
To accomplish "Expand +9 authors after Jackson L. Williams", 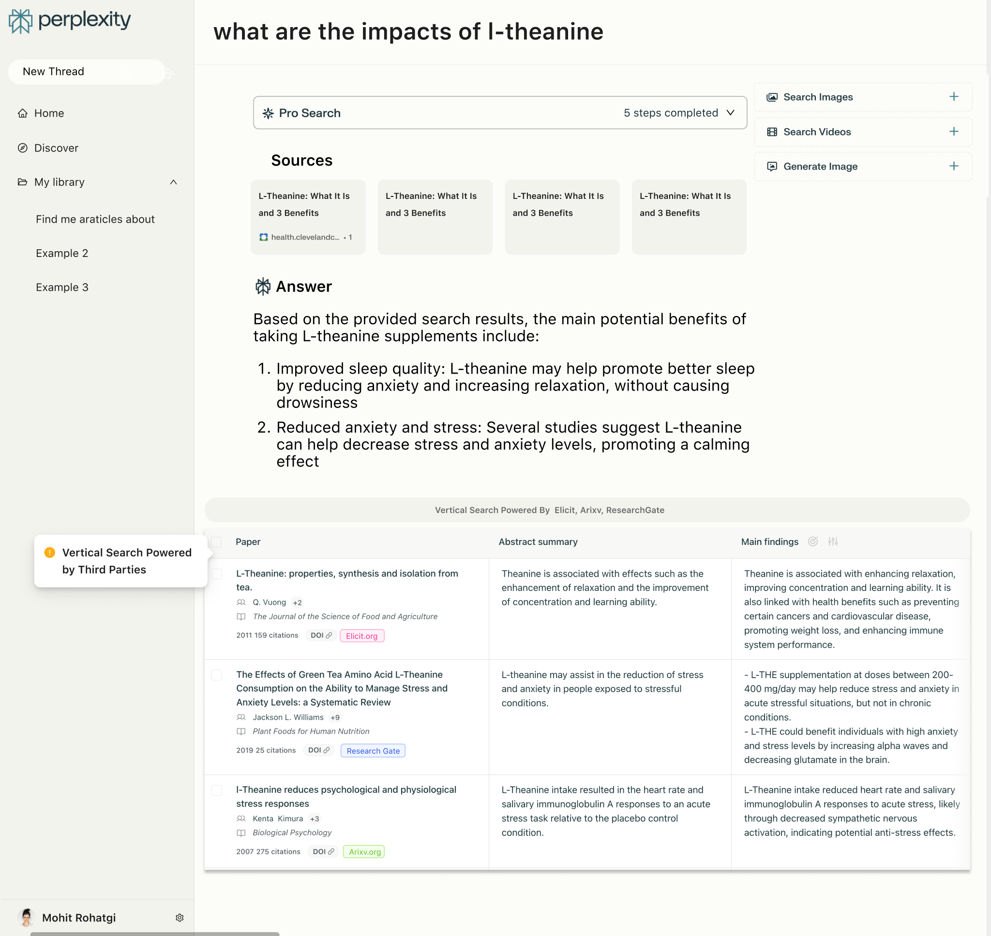I will pyautogui.click(x=335, y=717).
